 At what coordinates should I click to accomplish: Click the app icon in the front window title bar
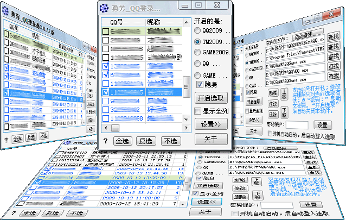click(x=104, y=8)
